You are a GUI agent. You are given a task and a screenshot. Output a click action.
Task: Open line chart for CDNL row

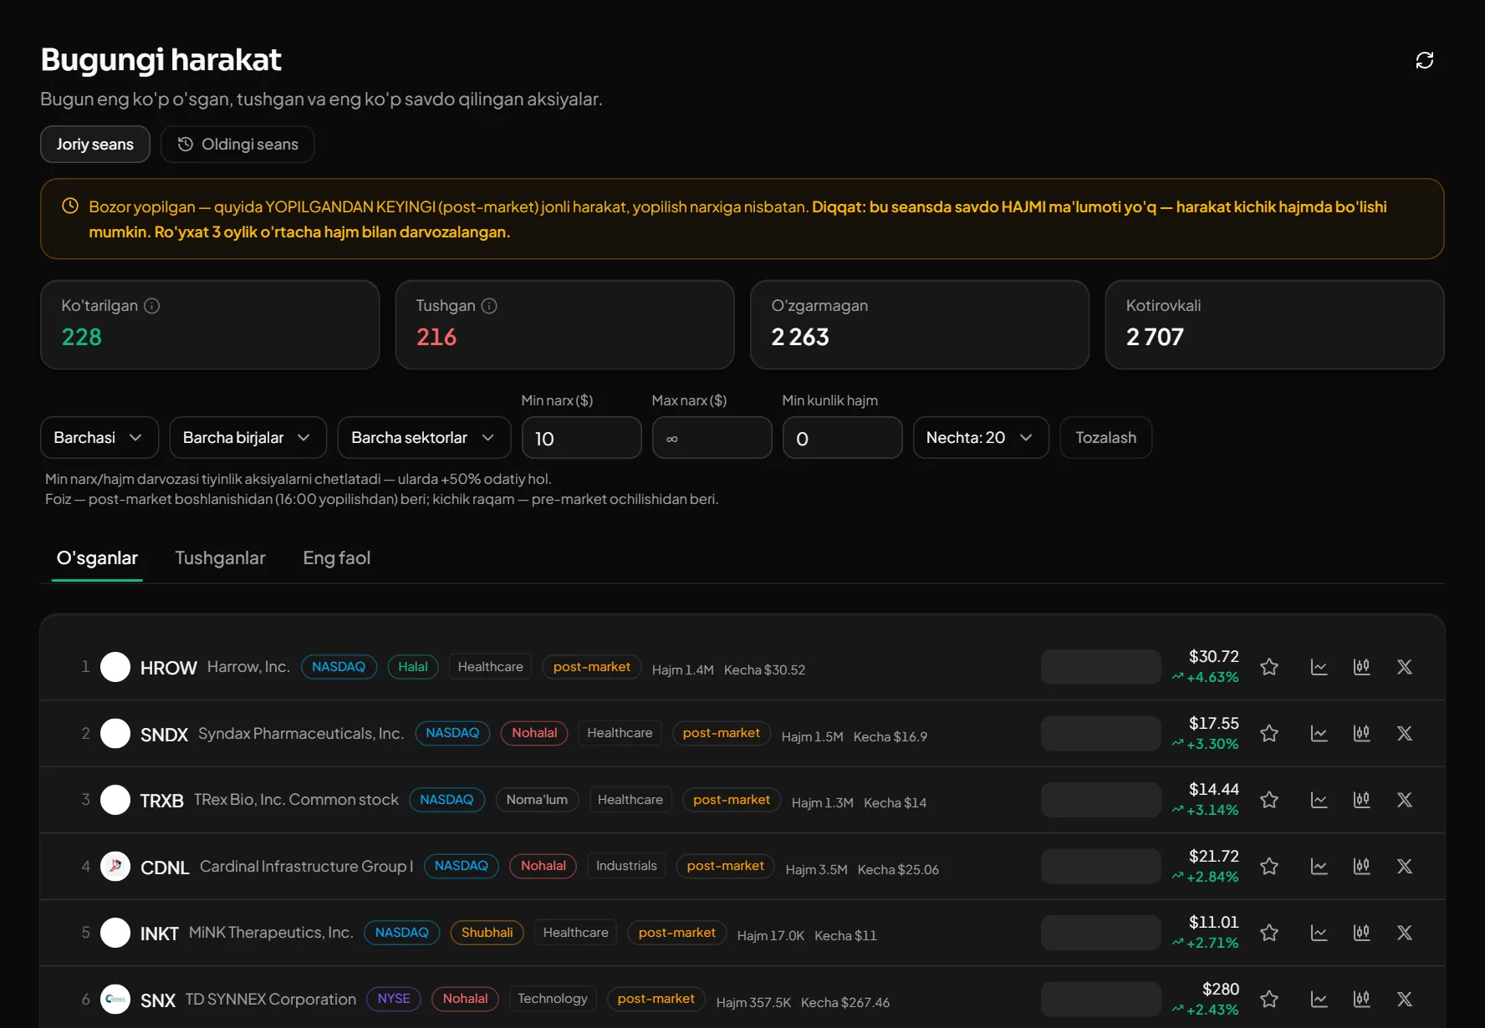pos(1319,866)
